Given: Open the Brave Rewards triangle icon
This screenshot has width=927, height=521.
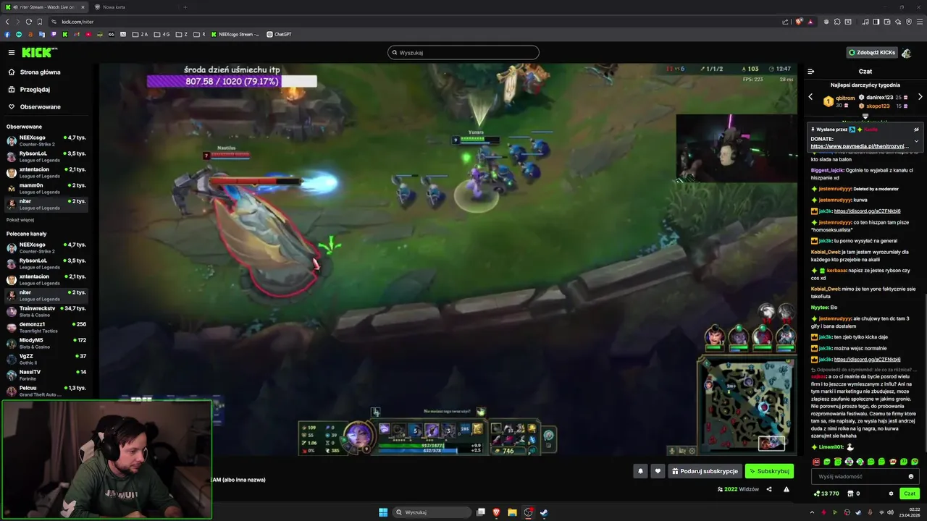Looking at the screenshot, I should 810,22.
